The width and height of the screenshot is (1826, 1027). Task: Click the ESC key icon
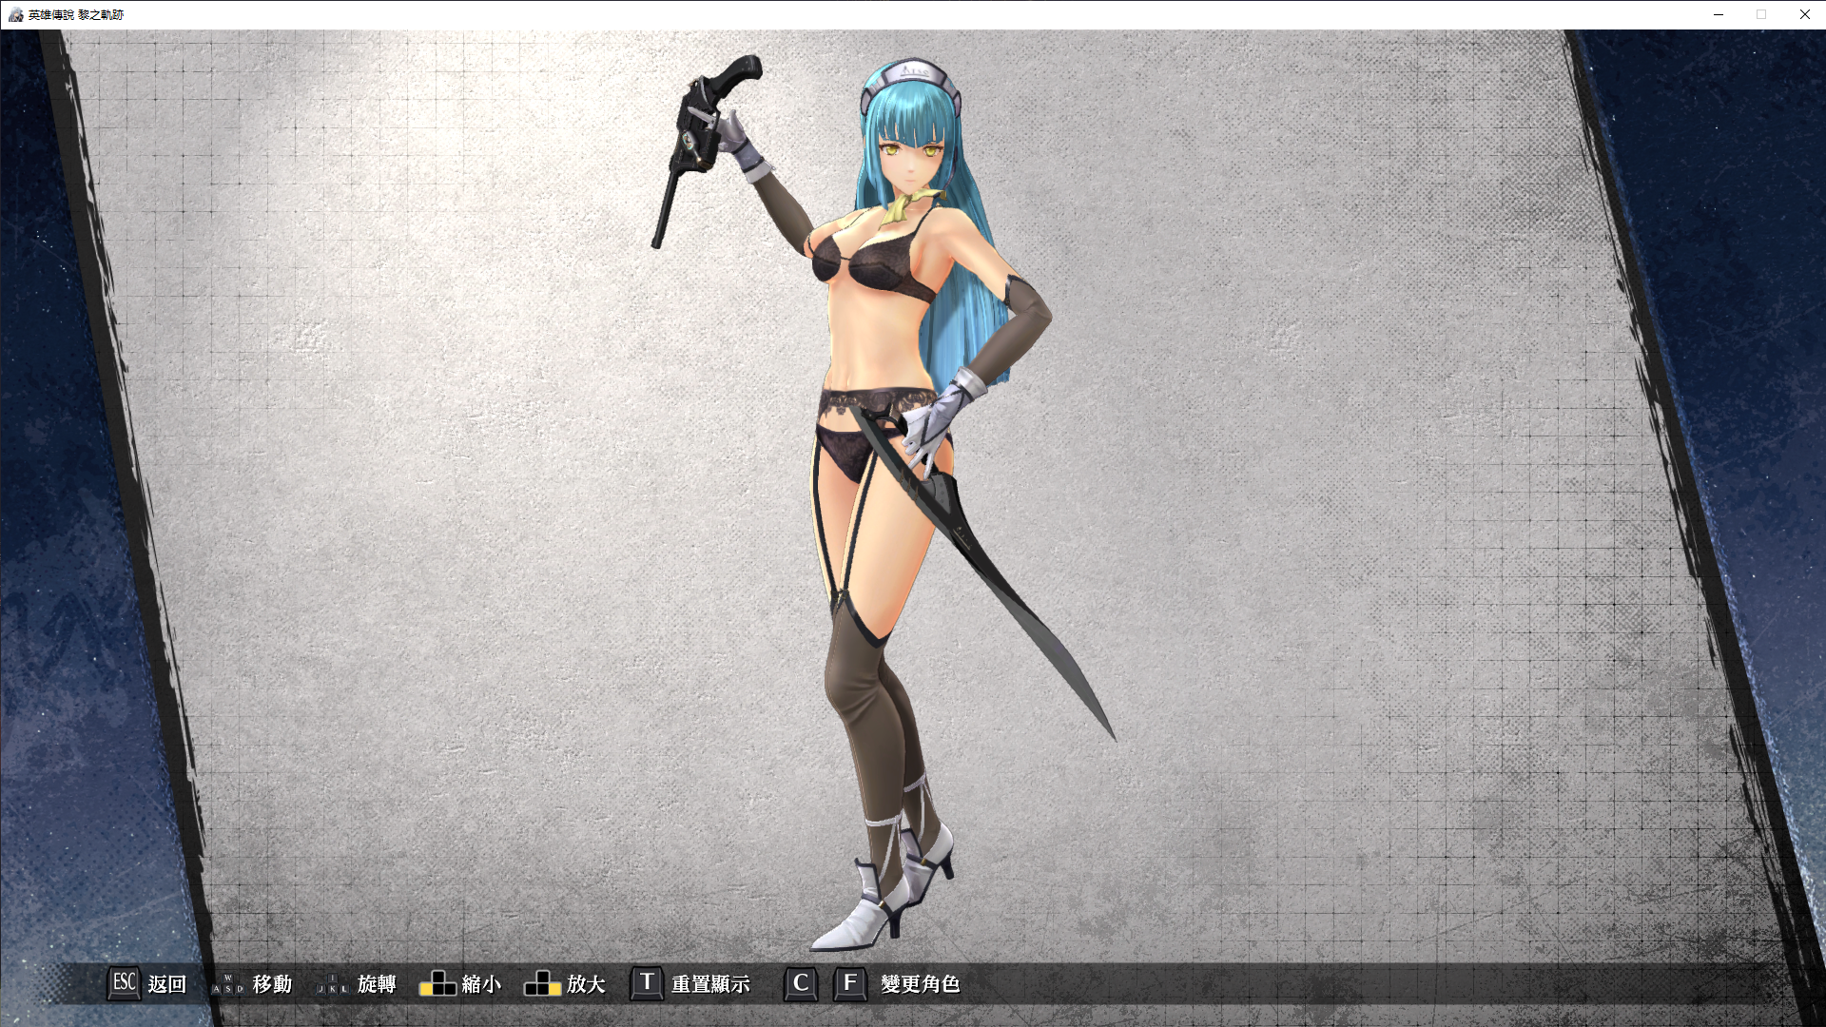click(124, 983)
